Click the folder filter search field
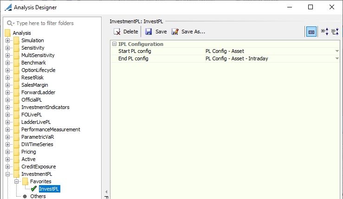The height and width of the screenshot is (199, 343). (52, 23)
